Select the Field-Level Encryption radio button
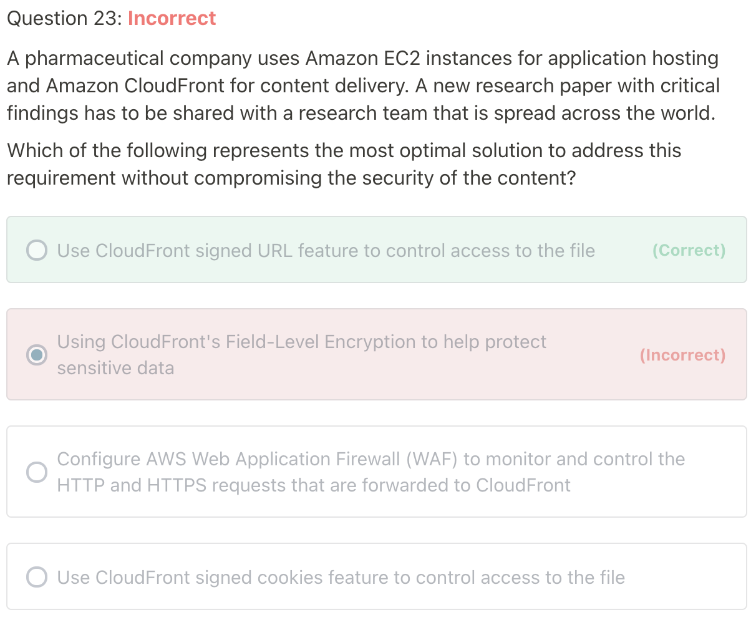751x620 pixels. (x=37, y=355)
